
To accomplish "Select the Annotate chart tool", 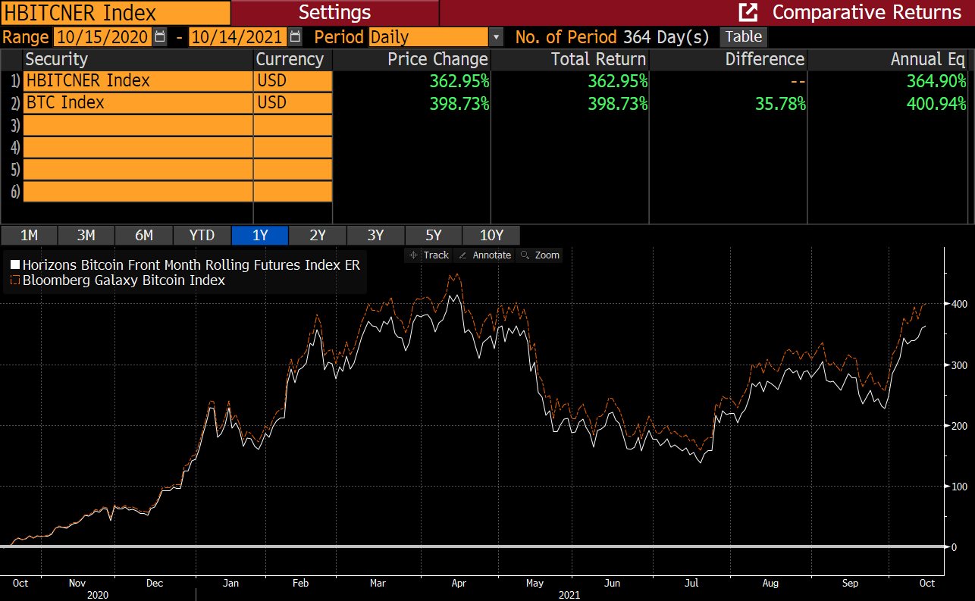I will pyautogui.click(x=485, y=255).
